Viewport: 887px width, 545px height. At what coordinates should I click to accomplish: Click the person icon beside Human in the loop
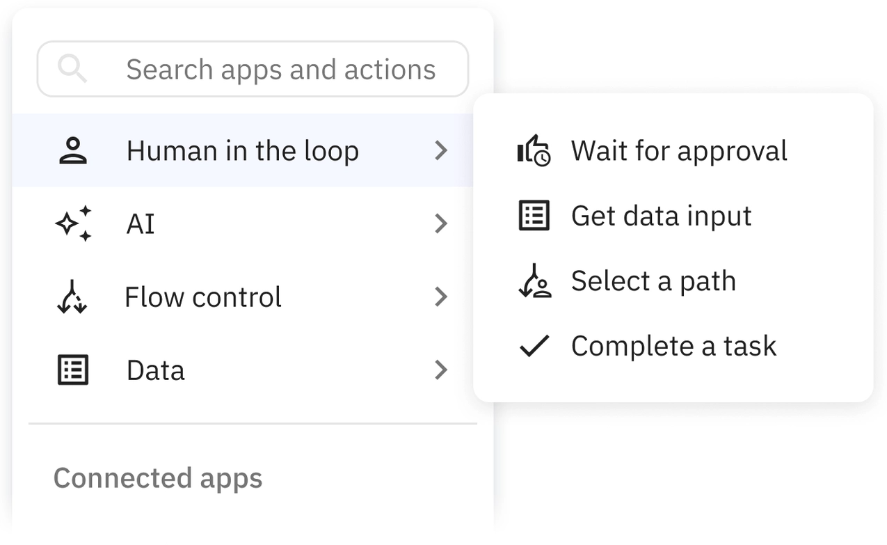tap(72, 150)
